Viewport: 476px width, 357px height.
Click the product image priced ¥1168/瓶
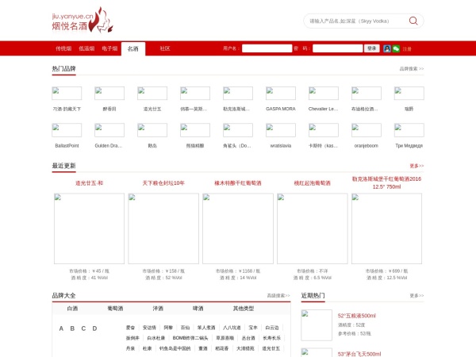pyautogui.click(x=238, y=228)
